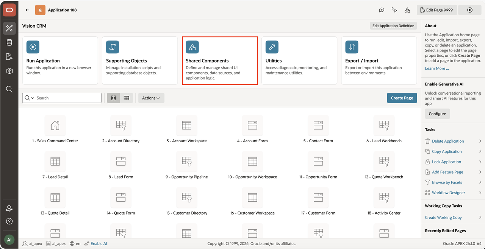Click inside the page Search field
Screen dimensions: 485x249
coord(68,98)
